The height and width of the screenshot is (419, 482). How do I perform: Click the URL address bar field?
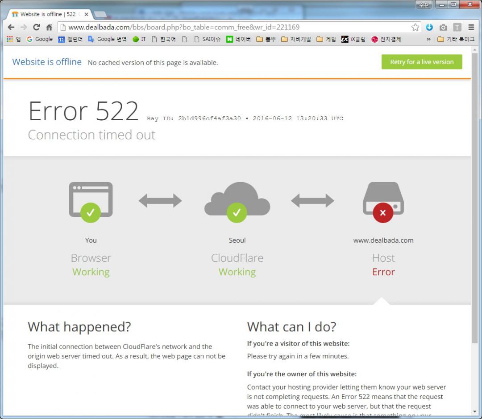[x=232, y=27]
